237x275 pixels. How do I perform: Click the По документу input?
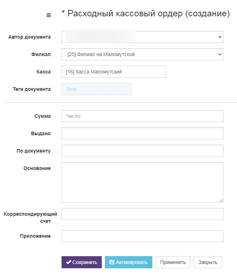(142, 151)
